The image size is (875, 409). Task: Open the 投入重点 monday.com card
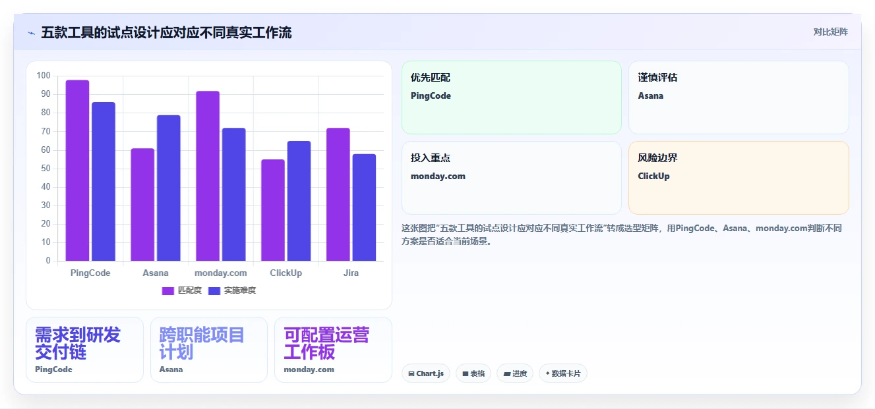(512, 178)
